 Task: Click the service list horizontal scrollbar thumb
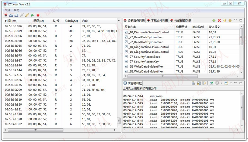162,76
